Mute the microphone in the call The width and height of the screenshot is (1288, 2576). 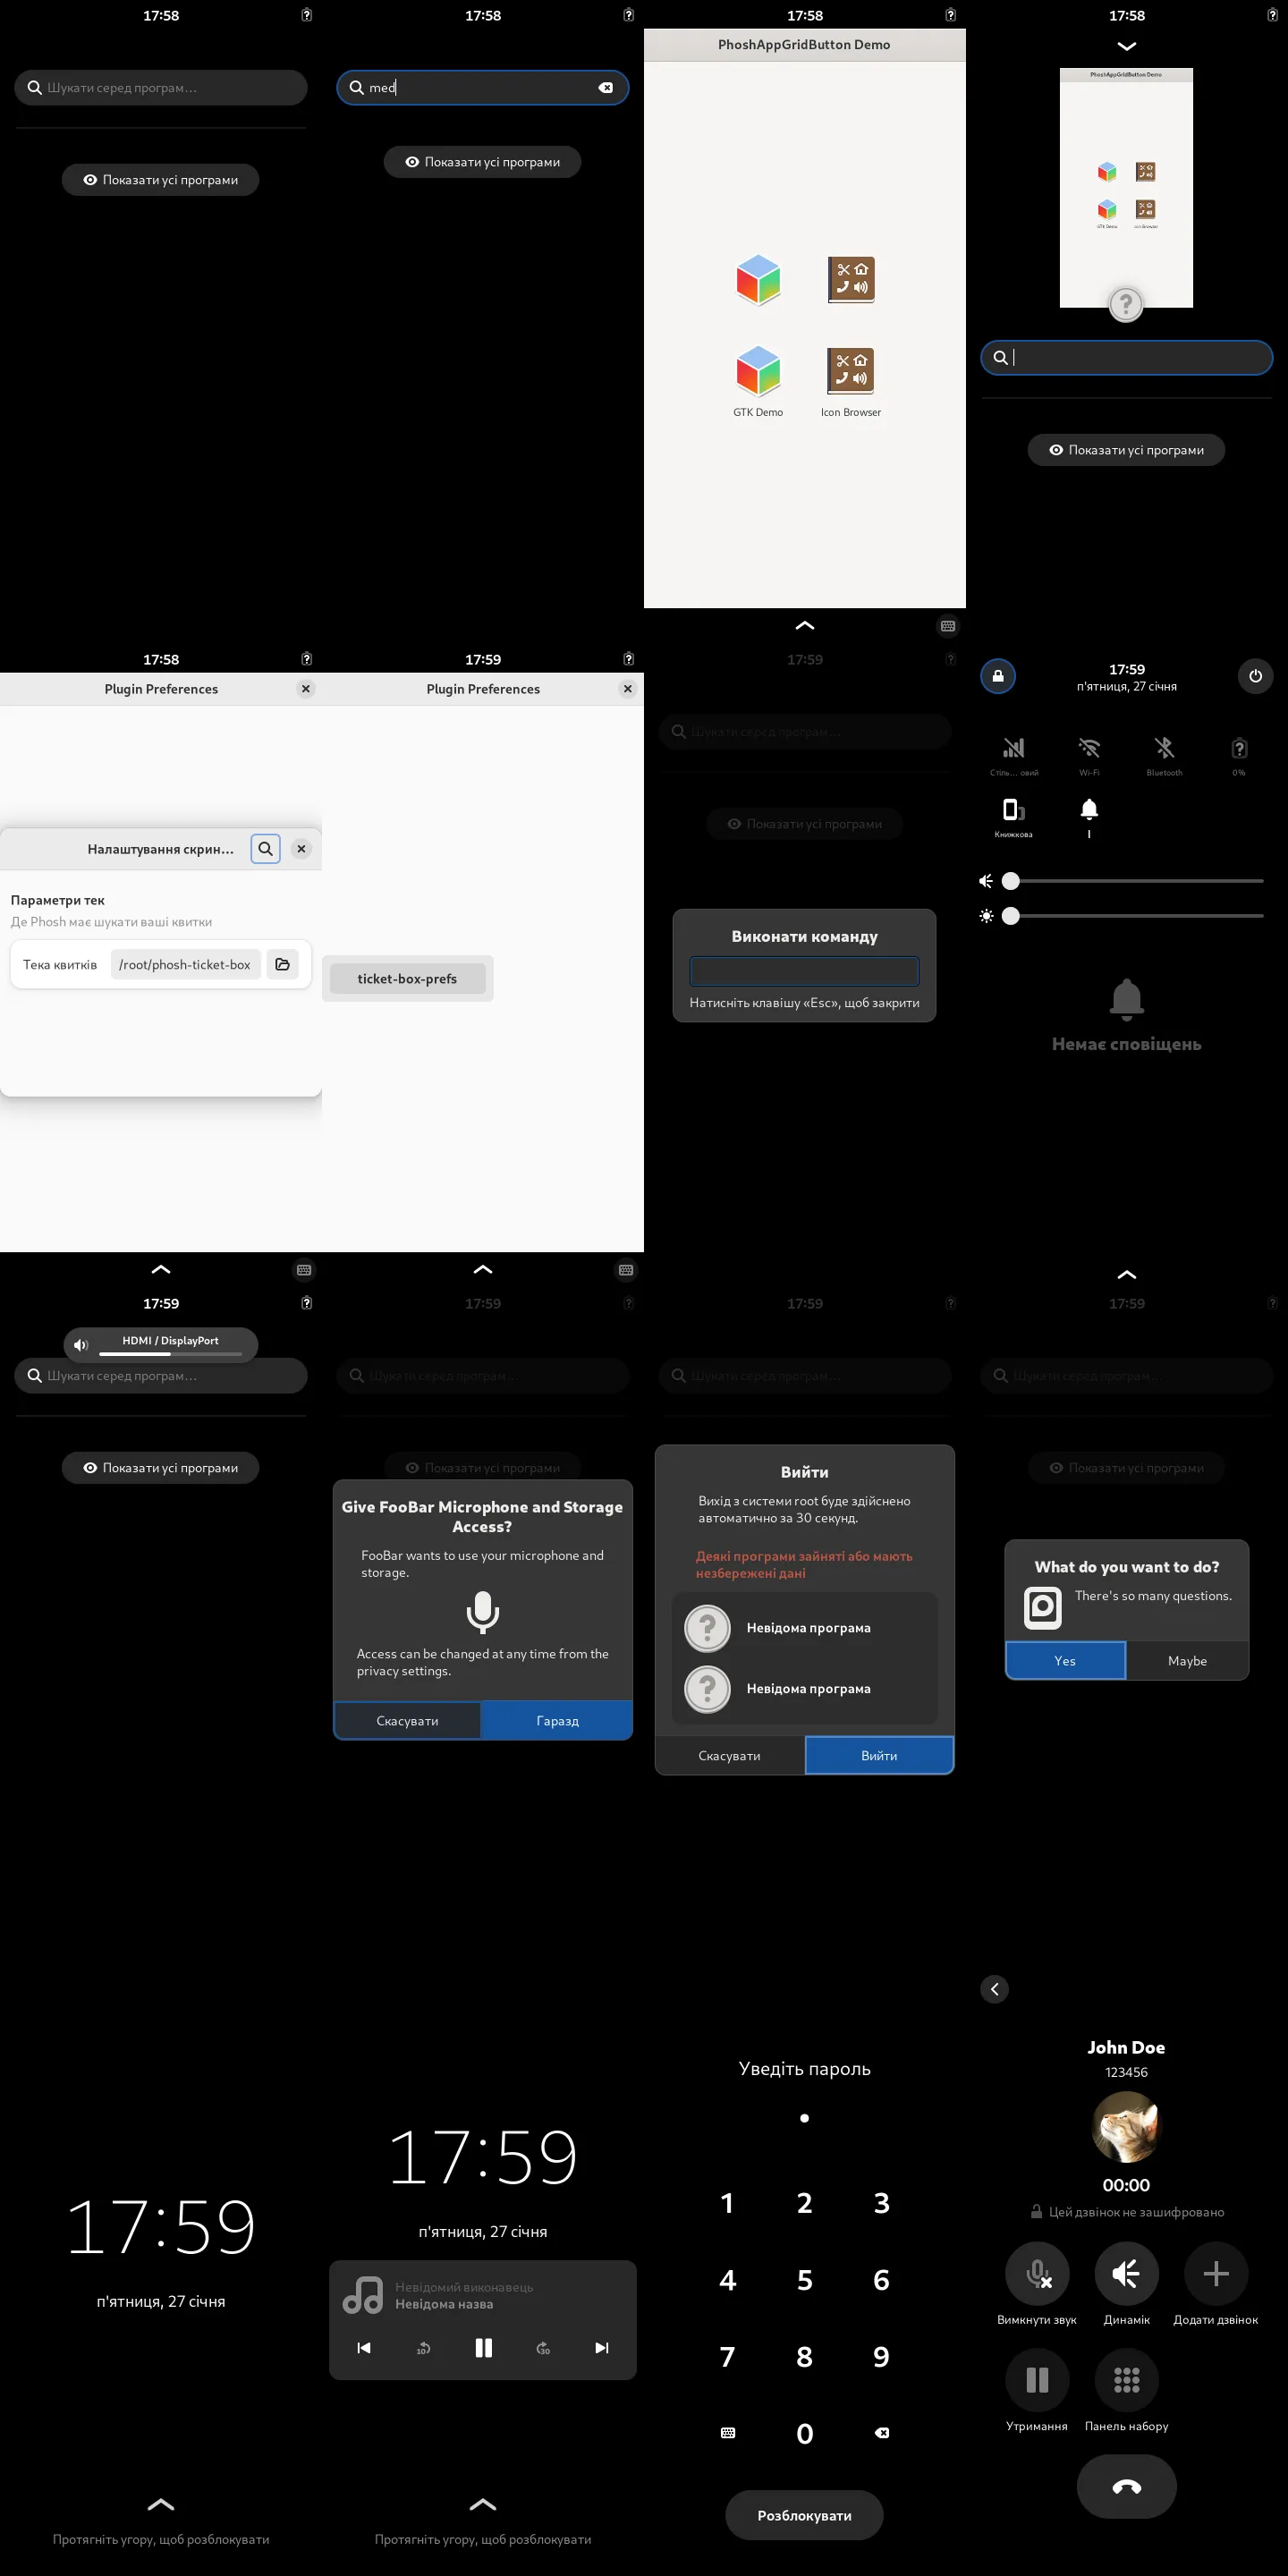[1036, 2274]
